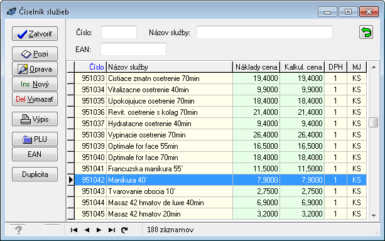Screen dimensions: 385x241
Task: Click the 180 záznamov status text
Action: (x=170, y=230)
